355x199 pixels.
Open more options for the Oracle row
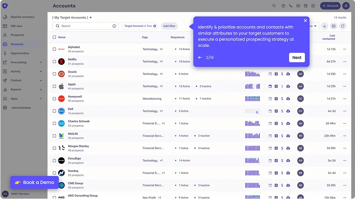344,74
